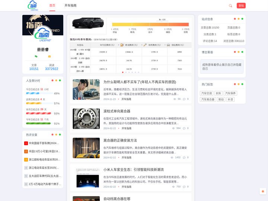Screen dimensions: 268x201
Task: Open article 小米人车家全生态
Action: [x=134, y=170]
